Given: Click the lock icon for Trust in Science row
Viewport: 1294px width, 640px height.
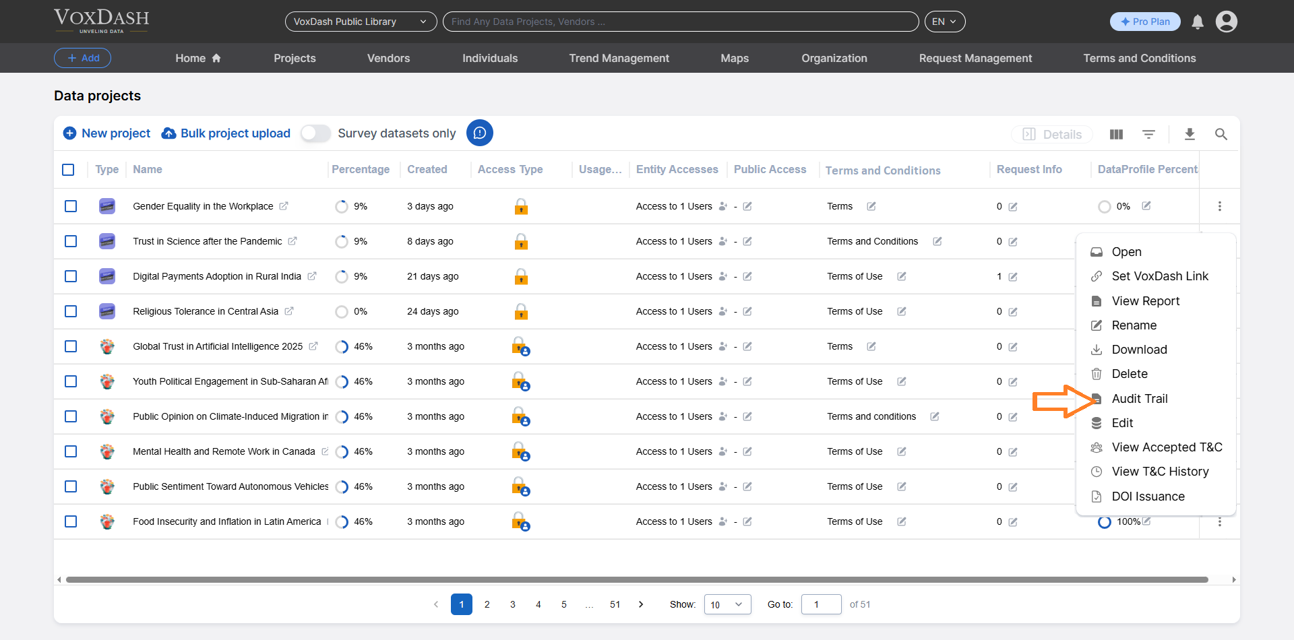Looking at the screenshot, I should 521,241.
